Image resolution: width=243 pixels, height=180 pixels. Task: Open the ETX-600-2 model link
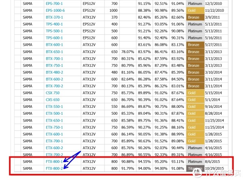(x=54, y=148)
